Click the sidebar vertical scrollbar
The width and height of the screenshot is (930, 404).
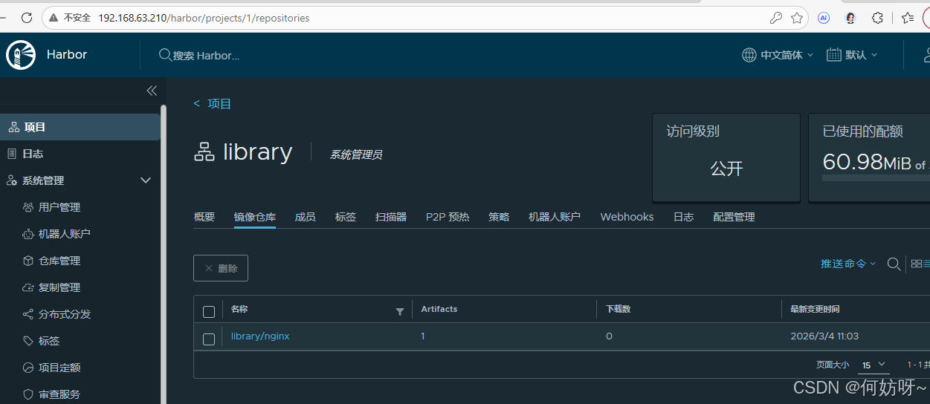pyautogui.click(x=164, y=252)
